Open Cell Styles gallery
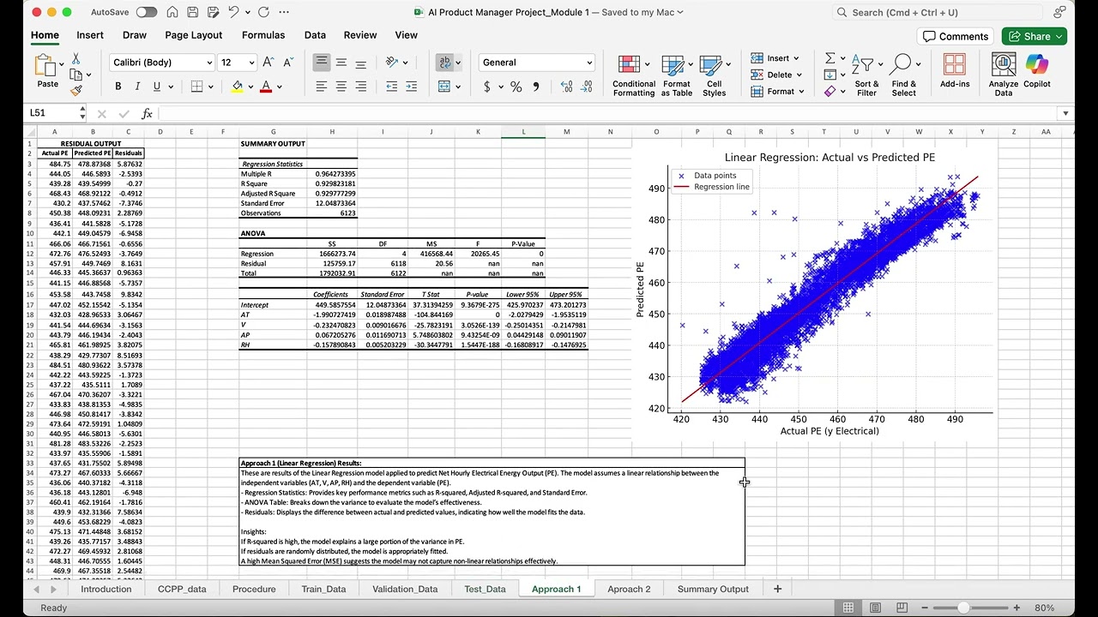The image size is (1098, 617). [714, 75]
